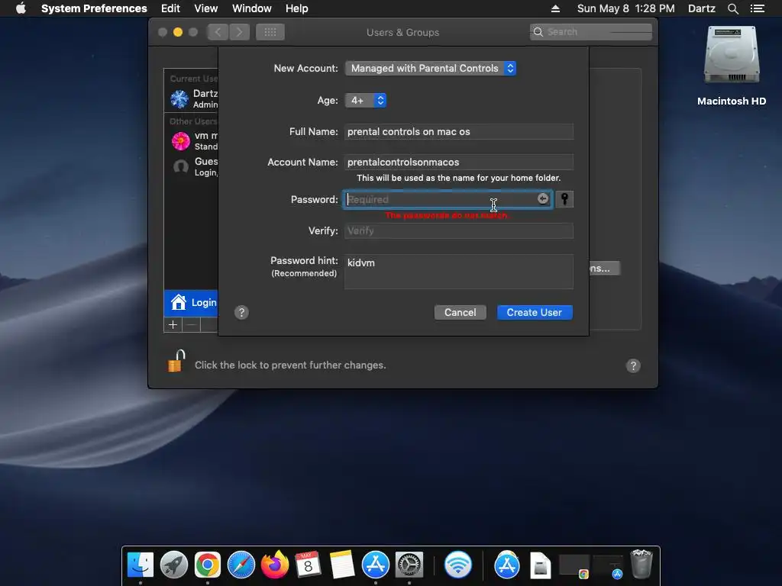
Task: Click the 'Password hint:' label
Action: coord(304,260)
